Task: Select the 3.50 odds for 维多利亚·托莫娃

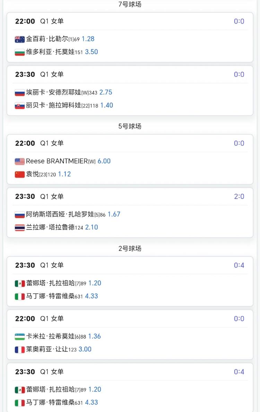Action: click(91, 52)
